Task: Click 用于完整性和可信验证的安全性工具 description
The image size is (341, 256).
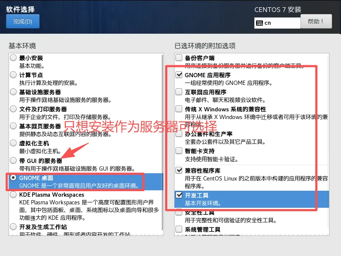Action: 231,220
